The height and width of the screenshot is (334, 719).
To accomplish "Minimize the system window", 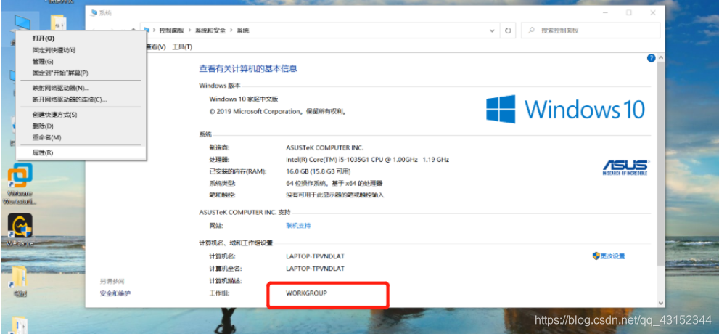I will [x=605, y=13].
